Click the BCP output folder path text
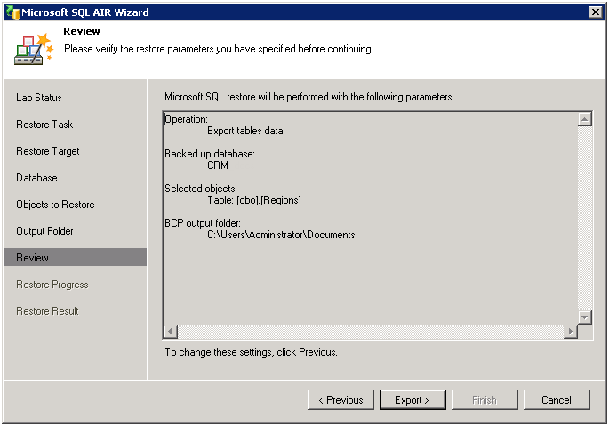 pos(281,235)
